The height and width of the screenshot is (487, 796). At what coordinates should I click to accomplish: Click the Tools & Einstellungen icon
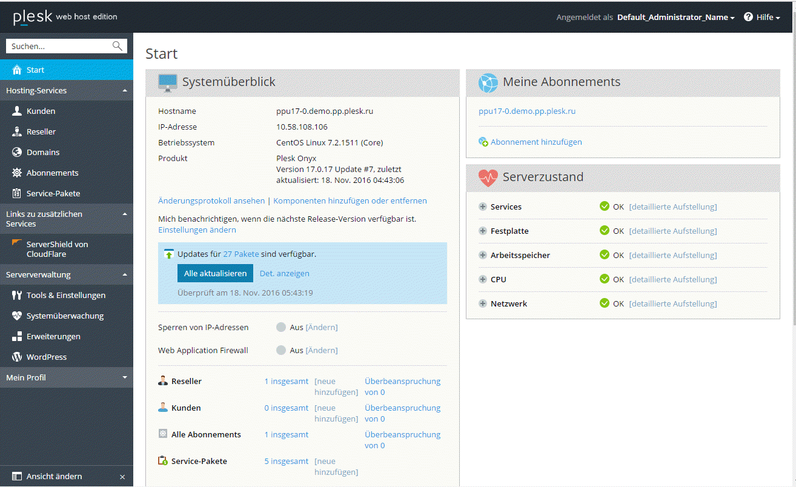click(x=17, y=295)
